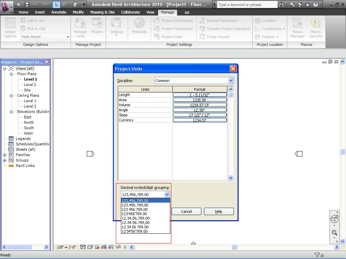Toggle Crop View in view control bar

point(104,247)
